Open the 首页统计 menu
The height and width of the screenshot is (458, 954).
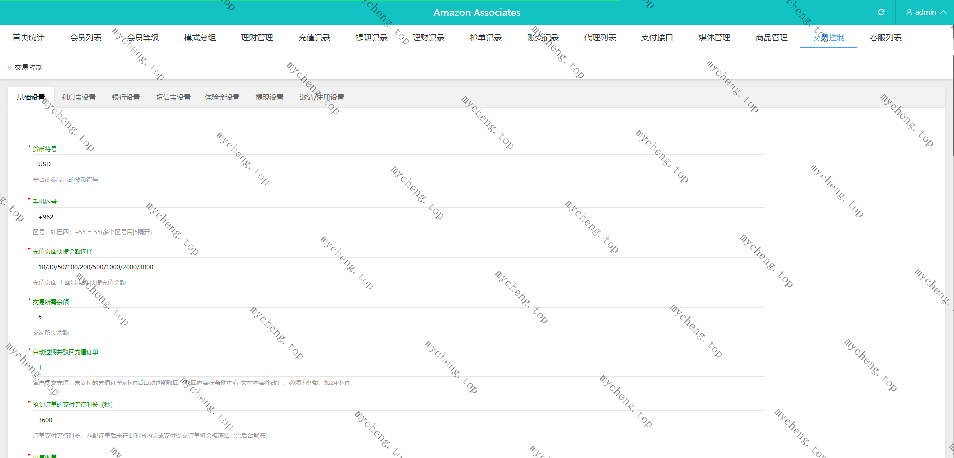[x=28, y=37]
